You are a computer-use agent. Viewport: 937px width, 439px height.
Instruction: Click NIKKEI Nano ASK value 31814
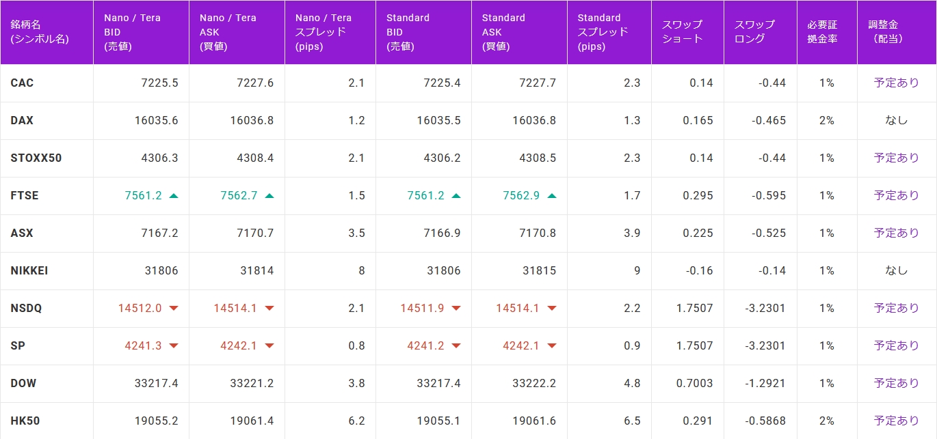click(x=257, y=270)
